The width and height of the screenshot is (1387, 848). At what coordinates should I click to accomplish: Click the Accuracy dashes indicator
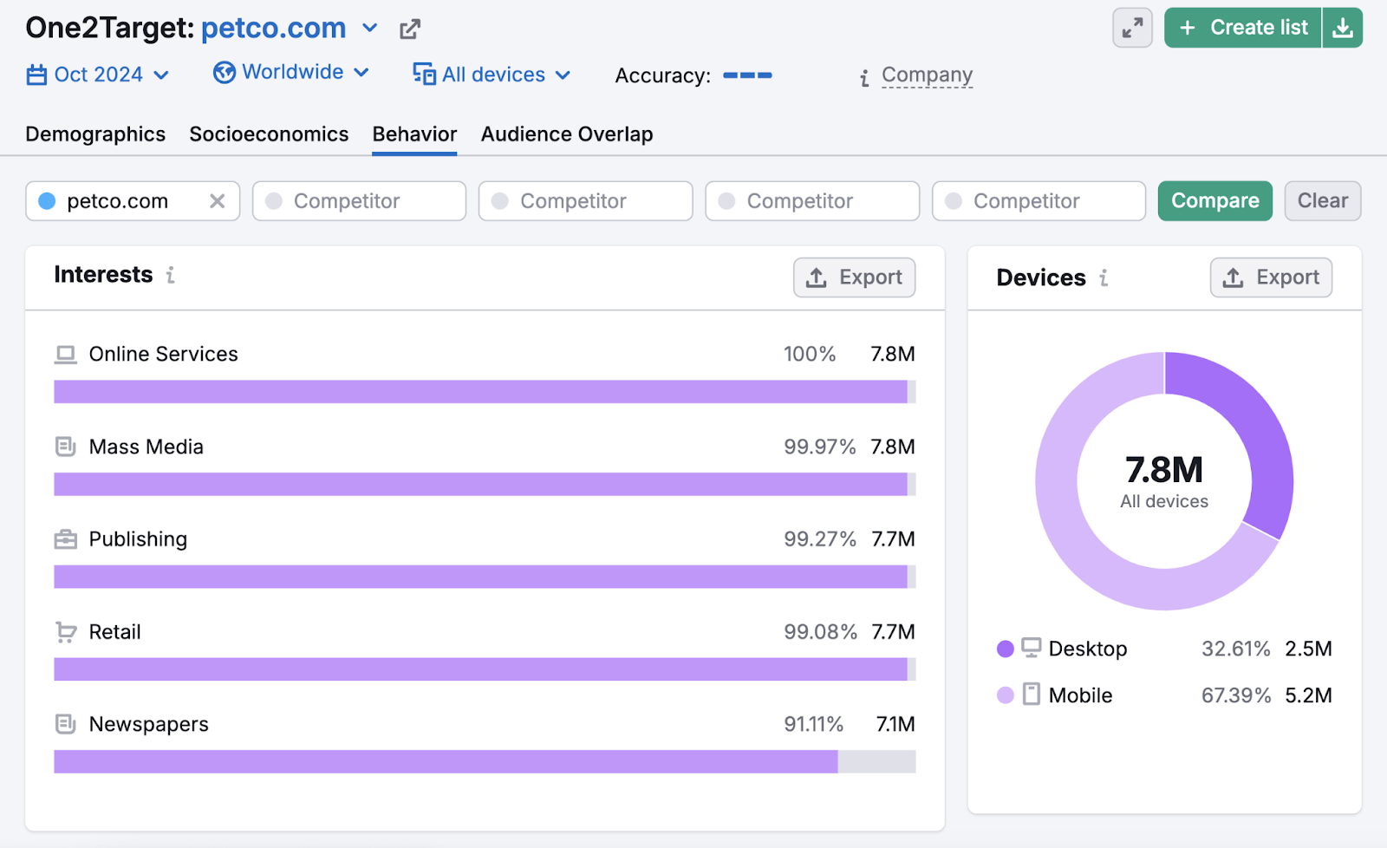coord(747,75)
